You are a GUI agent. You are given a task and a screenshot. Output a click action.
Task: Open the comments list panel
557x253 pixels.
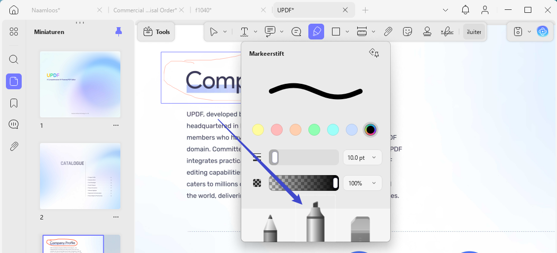13,124
